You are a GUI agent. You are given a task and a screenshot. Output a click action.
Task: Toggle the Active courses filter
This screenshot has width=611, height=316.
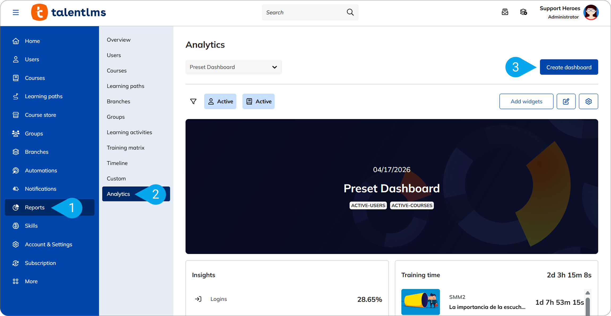point(258,101)
